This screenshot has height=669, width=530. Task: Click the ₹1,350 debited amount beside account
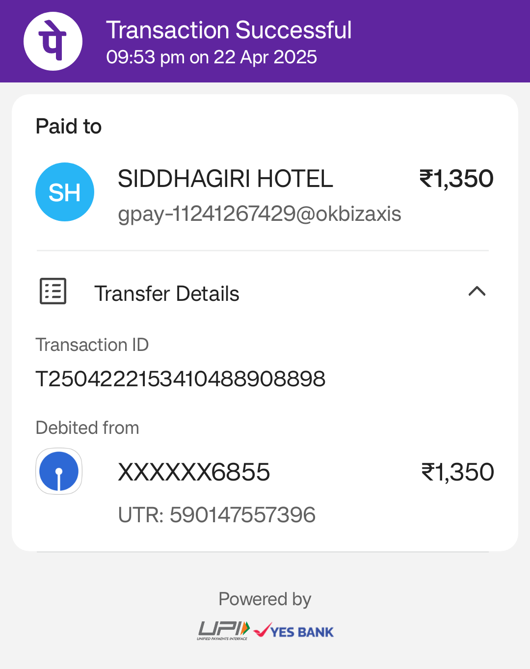click(x=457, y=472)
